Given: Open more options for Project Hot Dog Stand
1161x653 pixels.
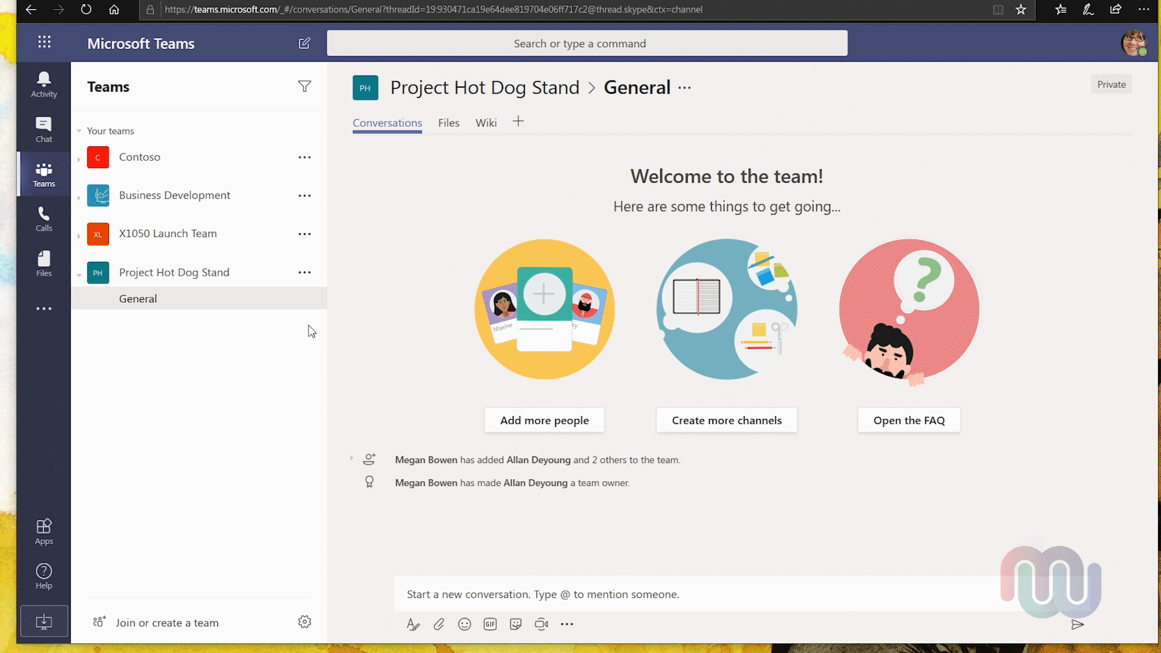Looking at the screenshot, I should tap(305, 273).
